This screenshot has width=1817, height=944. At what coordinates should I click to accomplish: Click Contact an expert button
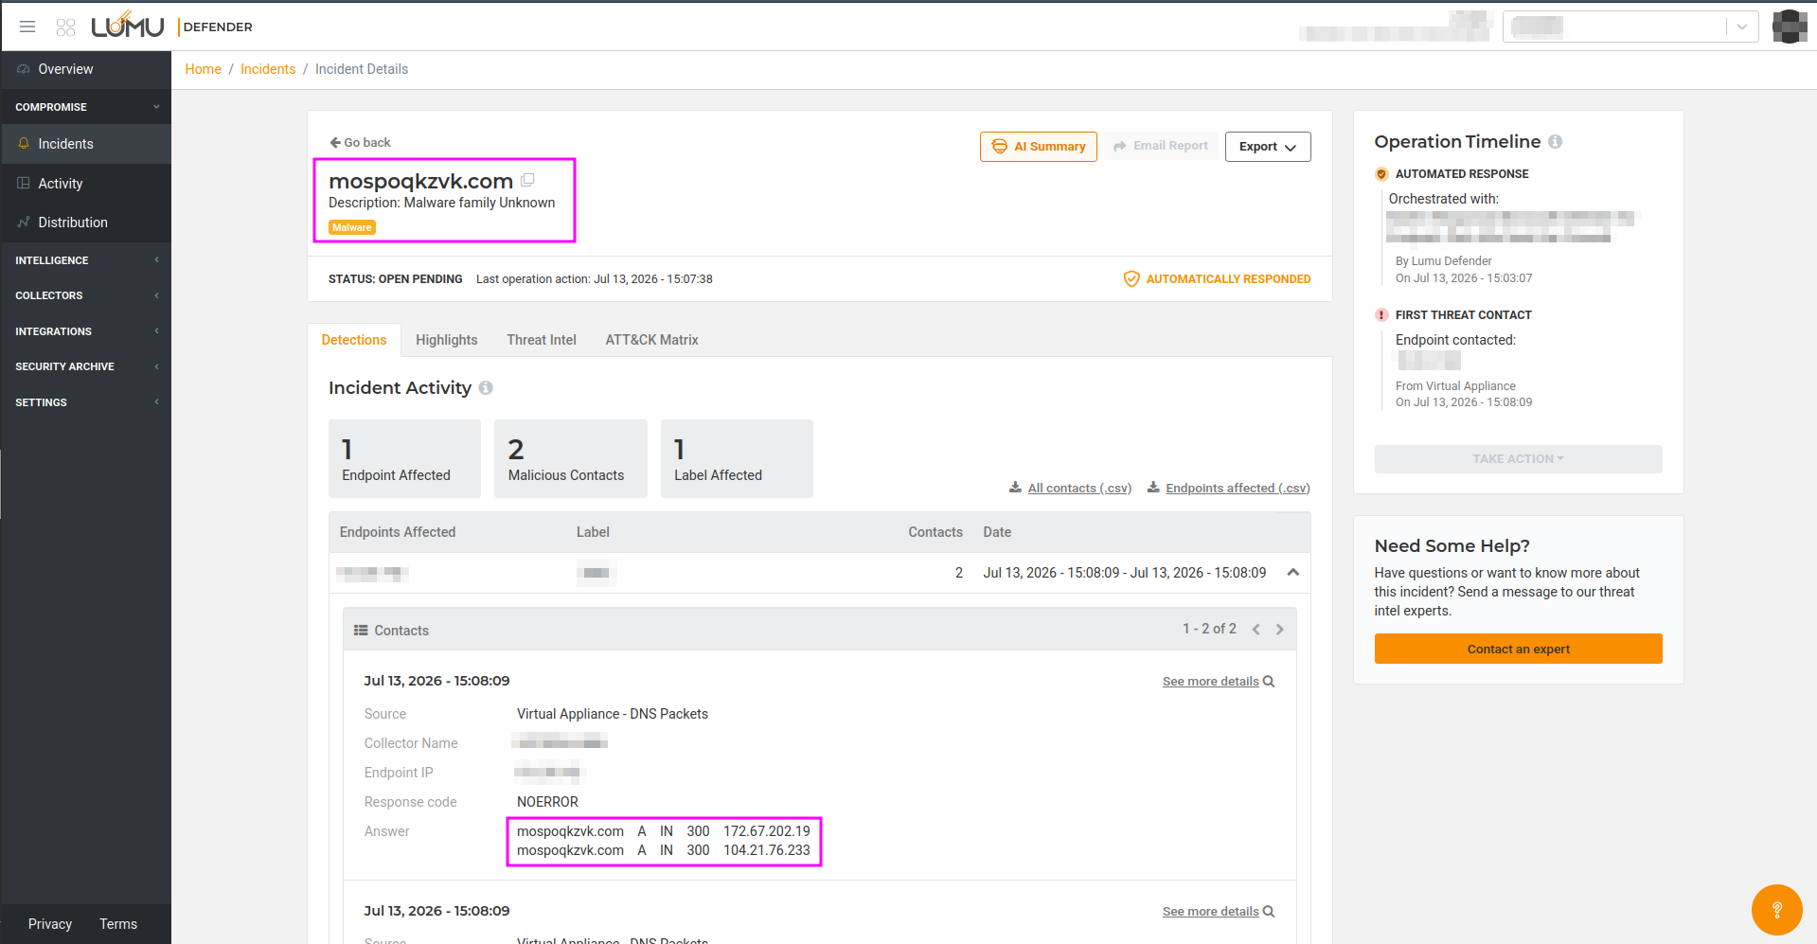pyautogui.click(x=1518, y=649)
